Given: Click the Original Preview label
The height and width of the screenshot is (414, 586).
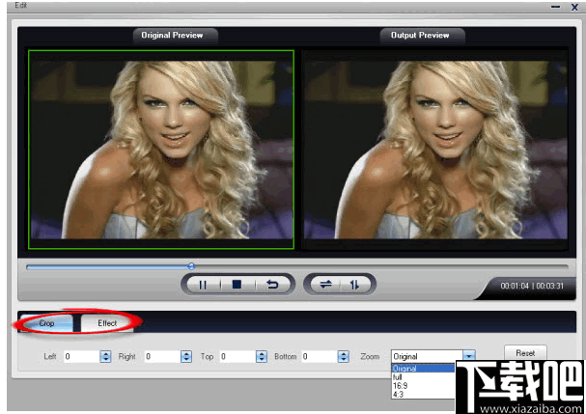Looking at the screenshot, I should [x=172, y=35].
